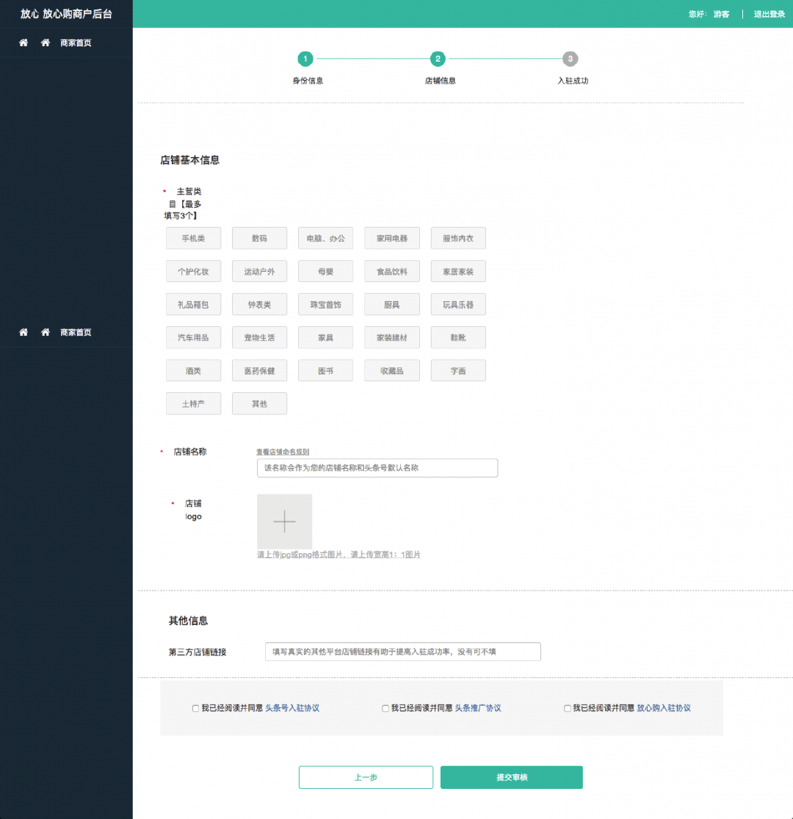
Task: Check the 头条推广协议 agreement checkbox
Action: [x=385, y=709]
